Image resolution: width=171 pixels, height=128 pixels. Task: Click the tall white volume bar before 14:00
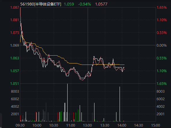pos(120,104)
